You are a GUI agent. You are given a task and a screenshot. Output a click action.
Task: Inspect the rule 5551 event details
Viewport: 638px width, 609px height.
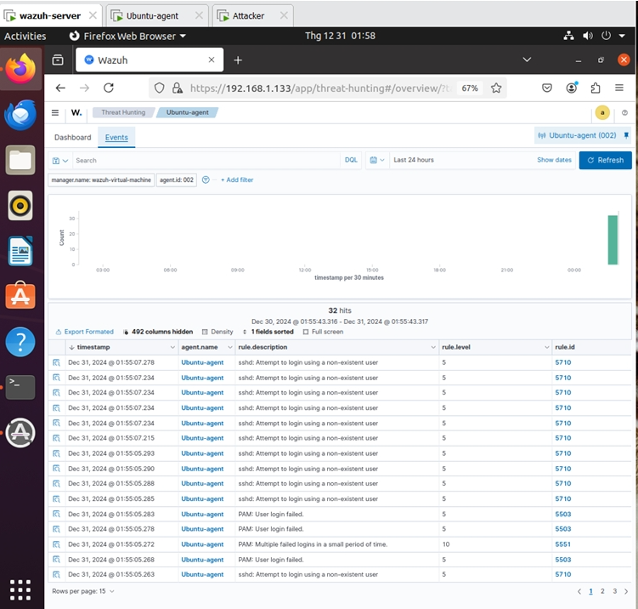(x=56, y=544)
